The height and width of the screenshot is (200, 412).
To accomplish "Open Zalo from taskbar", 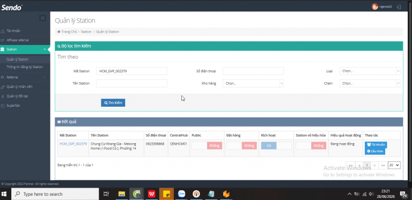I will (181, 194).
